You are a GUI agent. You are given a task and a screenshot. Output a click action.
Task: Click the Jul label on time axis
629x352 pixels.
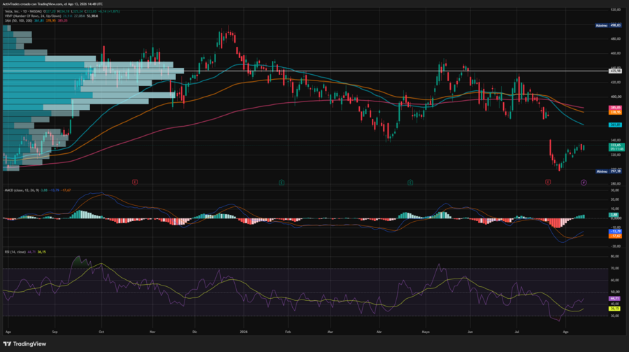point(516,332)
